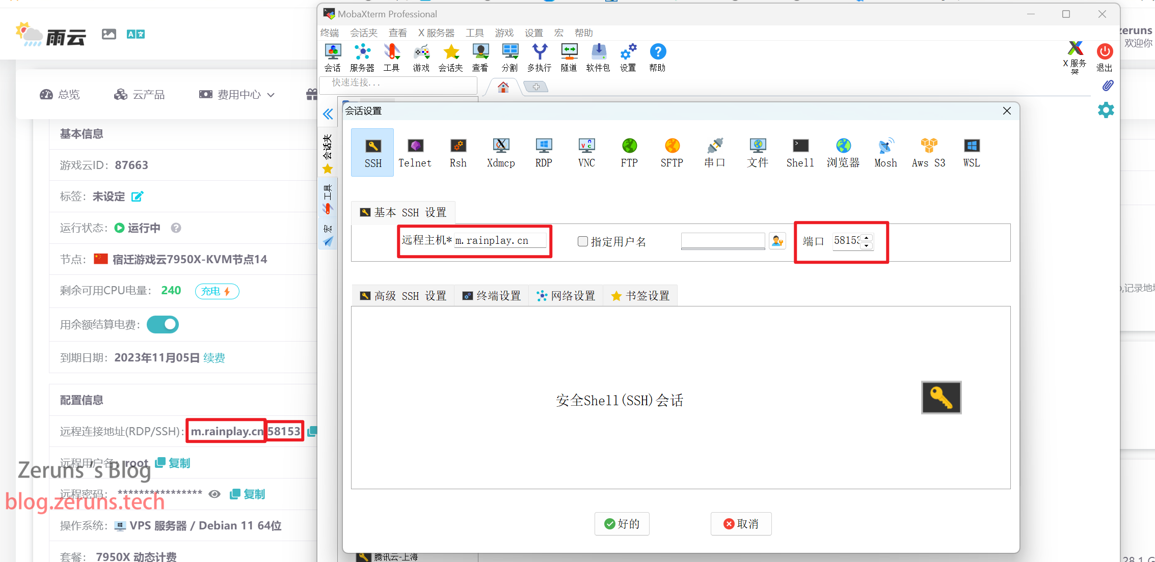Viewport: 1155px width, 562px height.
Task: Open the 书签设置 tab
Action: click(640, 296)
